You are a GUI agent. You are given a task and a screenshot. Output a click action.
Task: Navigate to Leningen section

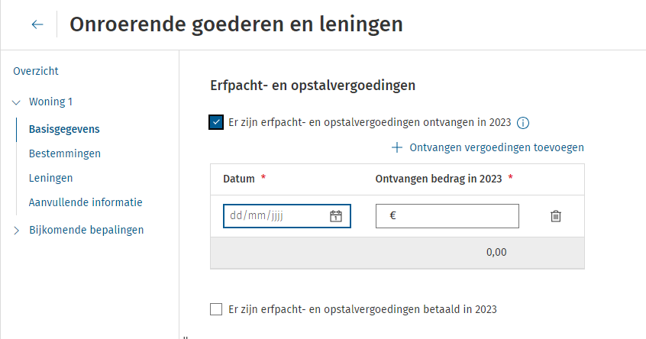pyautogui.click(x=50, y=178)
